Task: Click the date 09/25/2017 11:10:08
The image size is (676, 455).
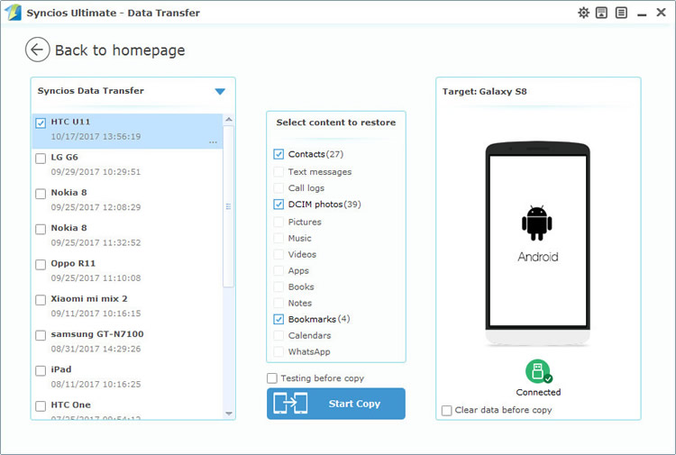Action: pyautogui.click(x=96, y=278)
